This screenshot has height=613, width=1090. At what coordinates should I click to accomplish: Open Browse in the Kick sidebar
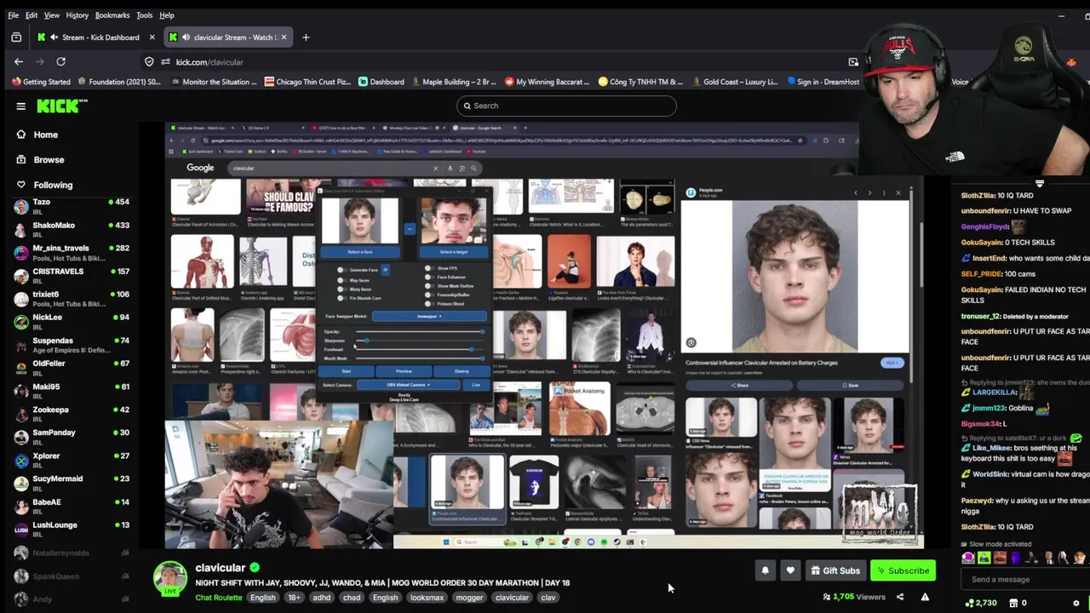coord(49,159)
